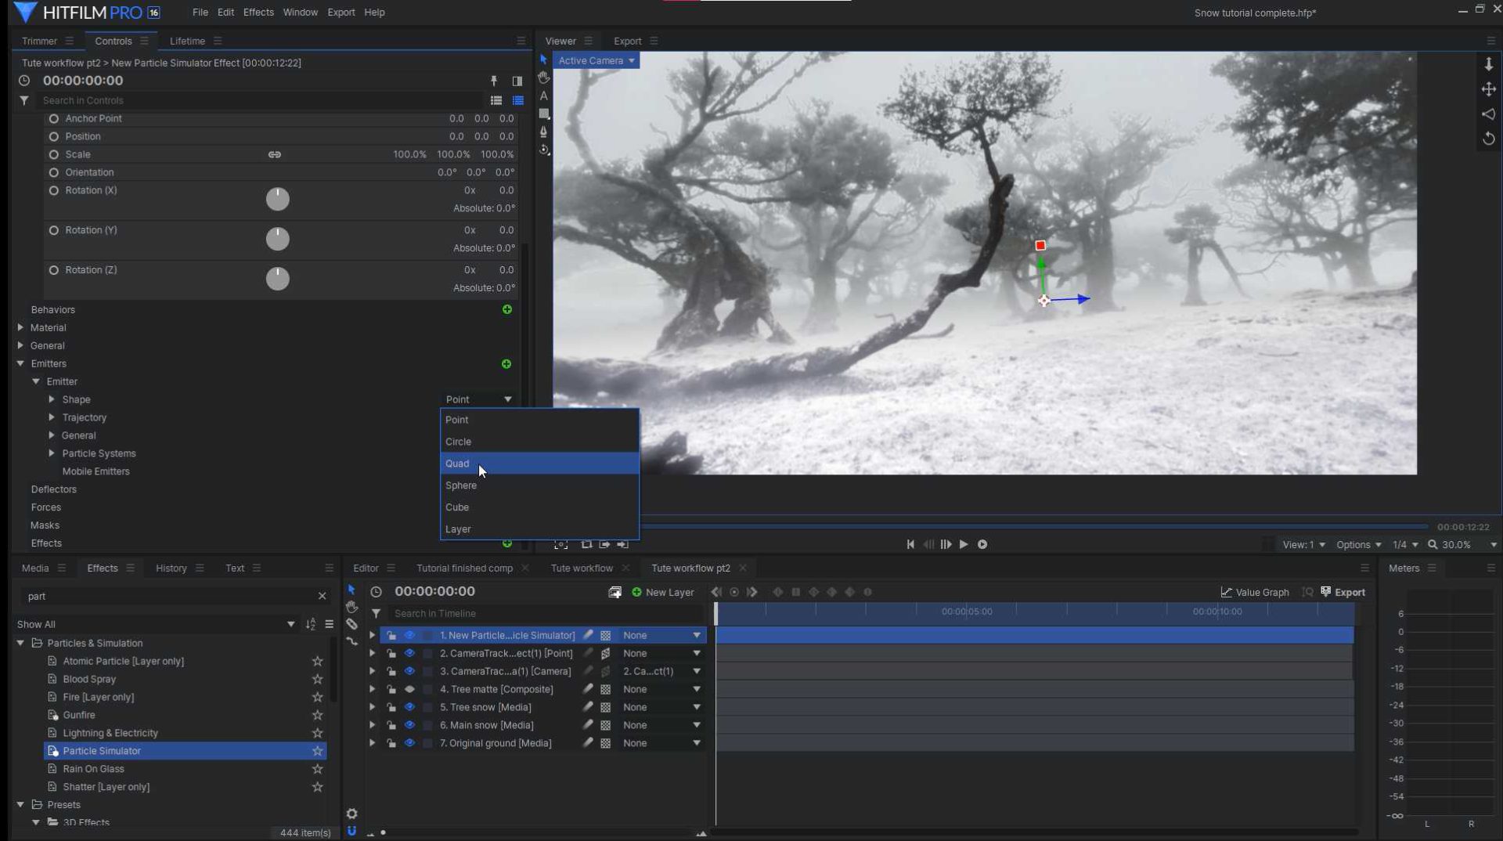Clear the effects search field

tap(322, 596)
